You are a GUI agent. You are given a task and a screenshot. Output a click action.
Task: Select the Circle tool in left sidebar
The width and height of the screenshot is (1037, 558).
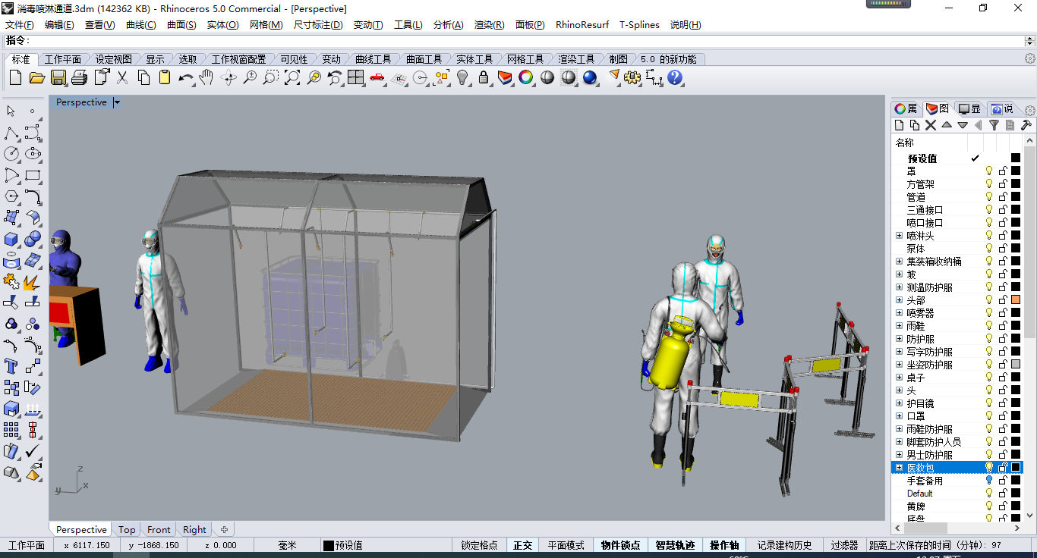11,154
